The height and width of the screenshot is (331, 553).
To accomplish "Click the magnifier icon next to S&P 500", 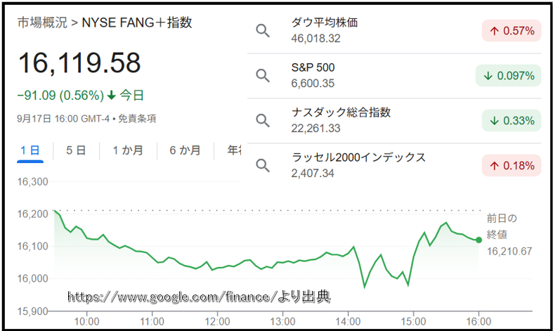I will pyautogui.click(x=263, y=76).
